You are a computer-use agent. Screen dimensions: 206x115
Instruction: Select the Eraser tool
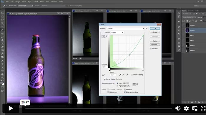(2, 47)
